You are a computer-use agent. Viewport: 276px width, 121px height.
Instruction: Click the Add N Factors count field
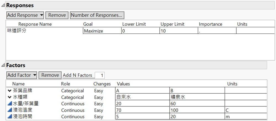click(x=99, y=75)
